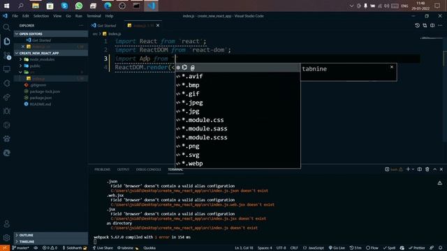Click the remote window indicator in status bar

tap(5, 248)
